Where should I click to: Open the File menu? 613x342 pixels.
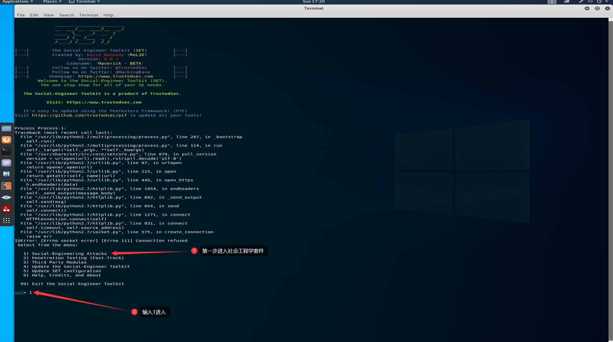[x=21, y=15]
